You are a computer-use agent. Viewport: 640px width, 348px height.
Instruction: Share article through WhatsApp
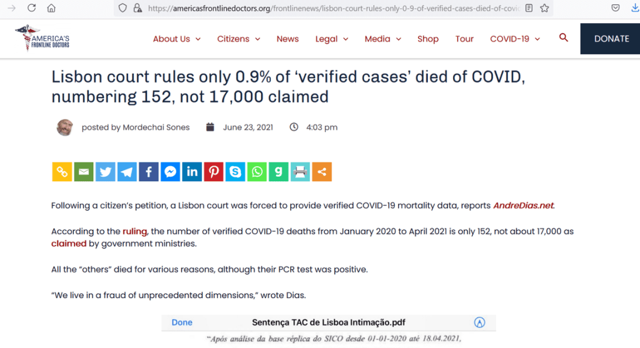tap(257, 172)
